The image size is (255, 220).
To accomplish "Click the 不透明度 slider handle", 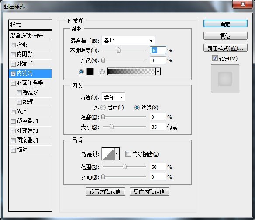I will point(118,50).
